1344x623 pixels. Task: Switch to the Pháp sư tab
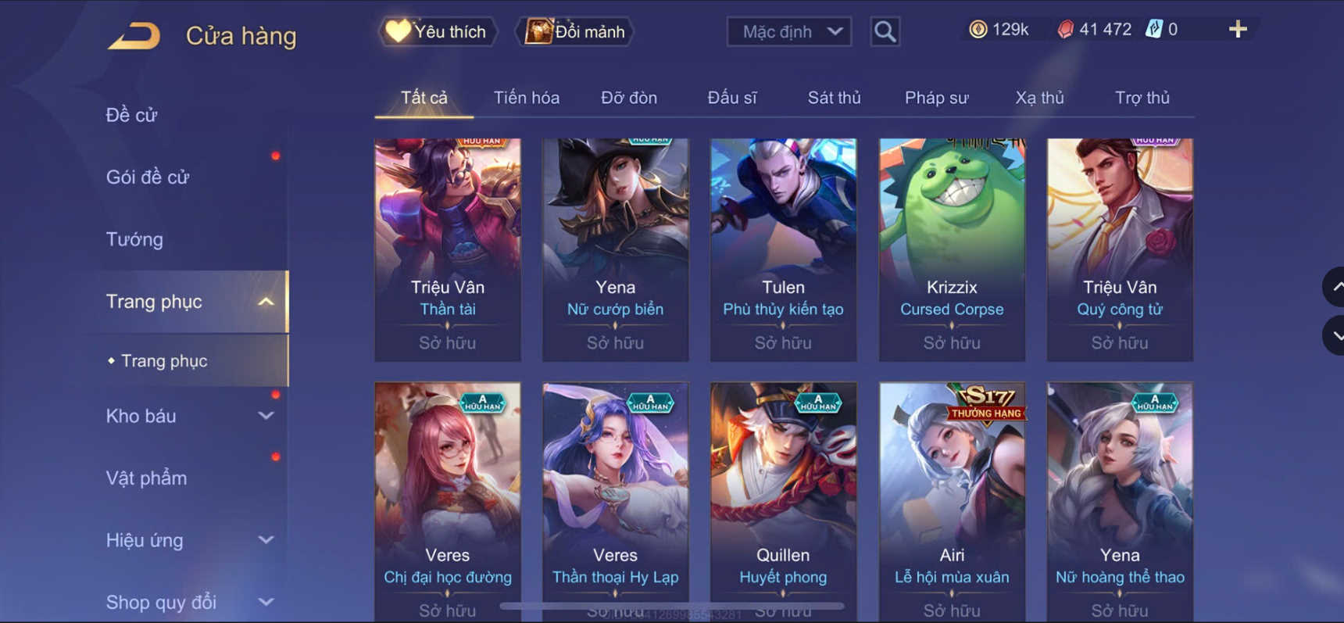[x=936, y=98]
